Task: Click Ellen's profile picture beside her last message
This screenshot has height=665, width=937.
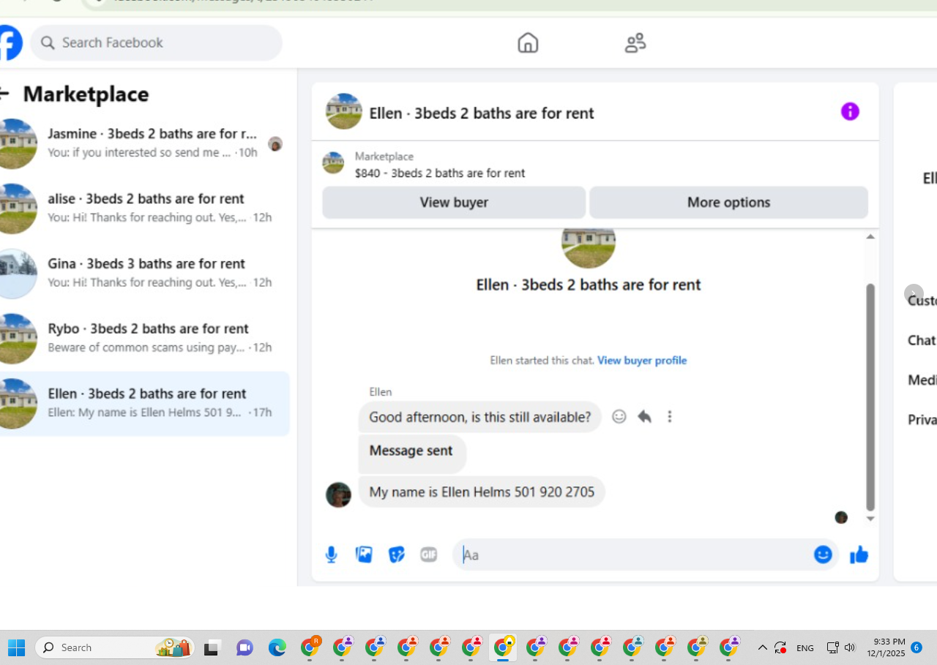Action: [x=338, y=495]
